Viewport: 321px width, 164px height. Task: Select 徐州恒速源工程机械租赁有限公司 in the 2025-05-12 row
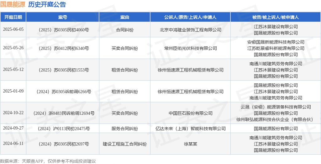pyautogui.click(x=190, y=70)
